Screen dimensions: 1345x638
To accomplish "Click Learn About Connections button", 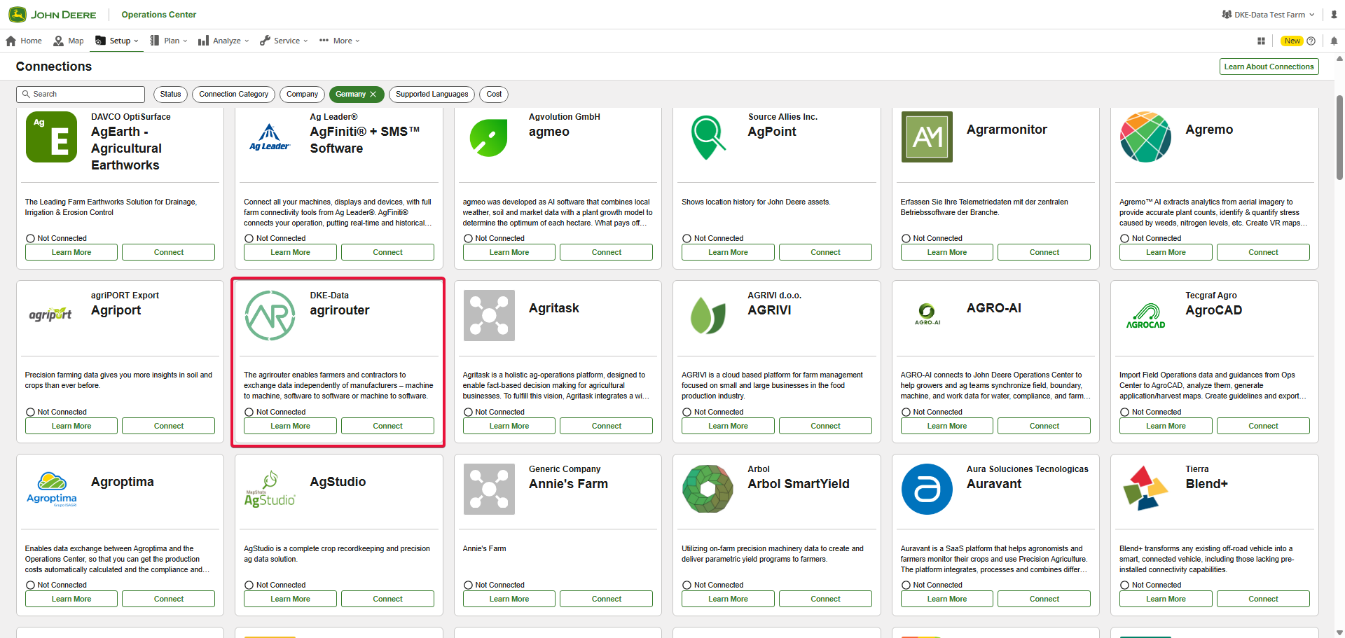I will pyautogui.click(x=1269, y=67).
